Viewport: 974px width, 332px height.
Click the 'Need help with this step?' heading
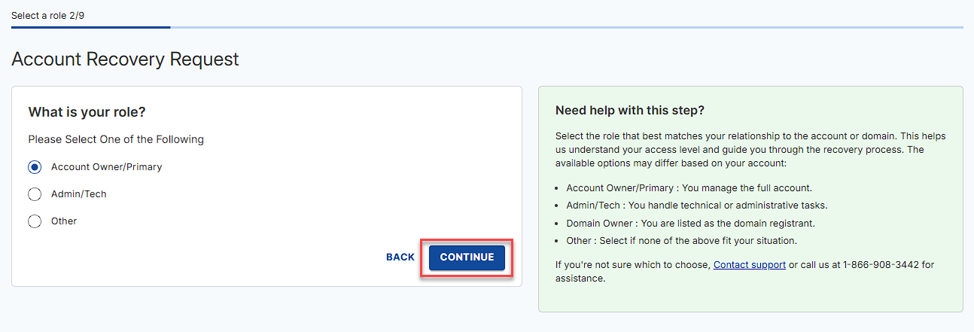tap(629, 111)
